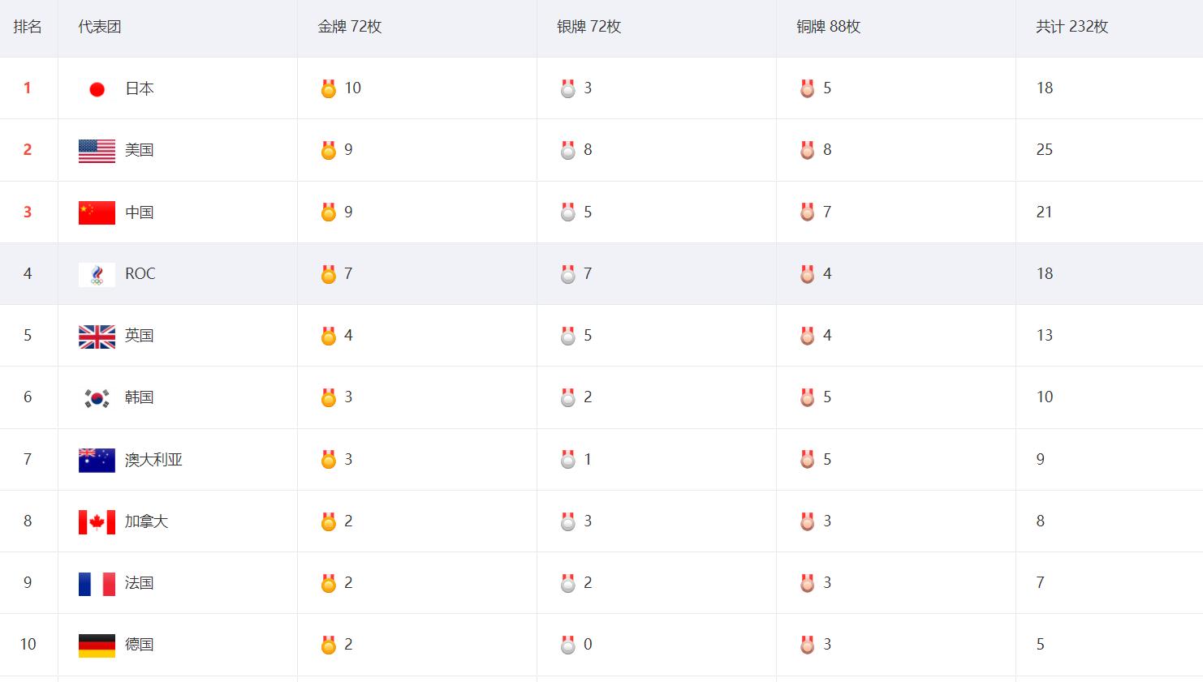This screenshot has width=1203, height=682.
Task: Select the 英国 team name
Action: [140, 336]
